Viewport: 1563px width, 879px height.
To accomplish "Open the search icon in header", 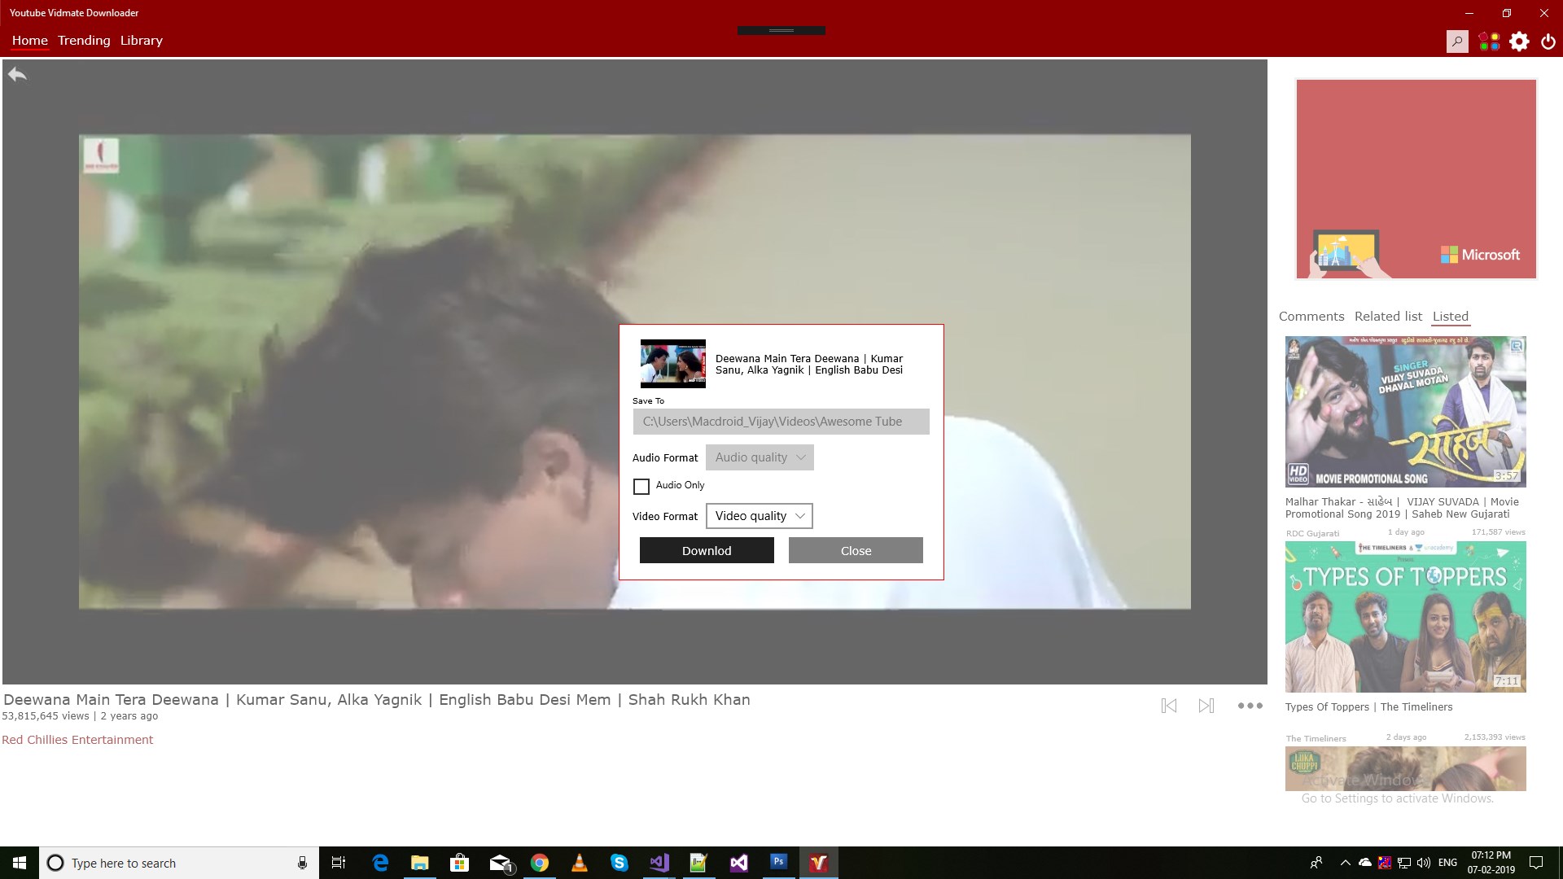I will (x=1457, y=42).
